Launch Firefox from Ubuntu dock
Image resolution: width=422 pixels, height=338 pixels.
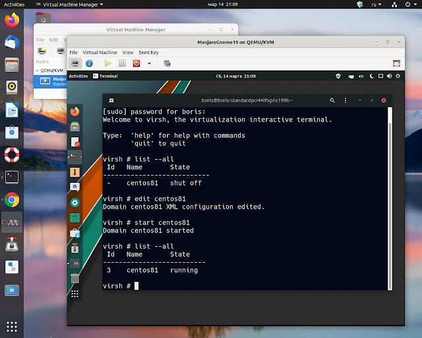click(x=12, y=20)
